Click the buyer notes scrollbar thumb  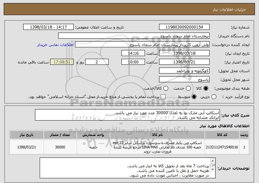(213, 165)
